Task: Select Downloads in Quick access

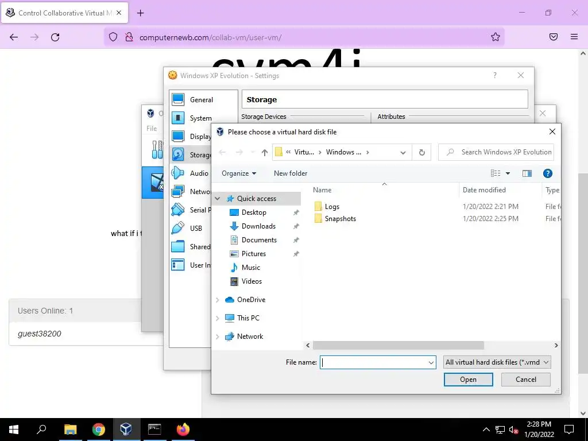Action: click(x=258, y=226)
